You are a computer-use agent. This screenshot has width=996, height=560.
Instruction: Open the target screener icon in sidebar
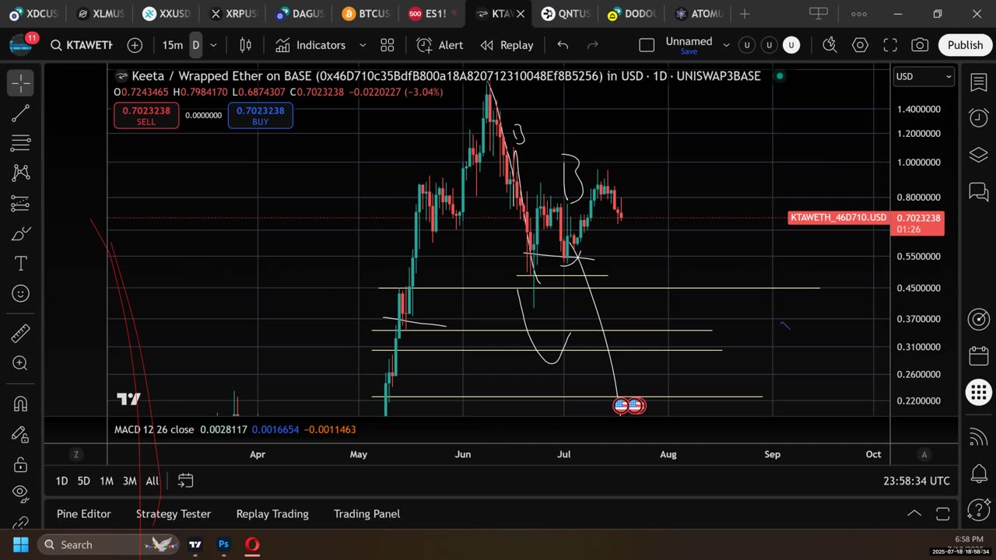pyautogui.click(x=978, y=319)
